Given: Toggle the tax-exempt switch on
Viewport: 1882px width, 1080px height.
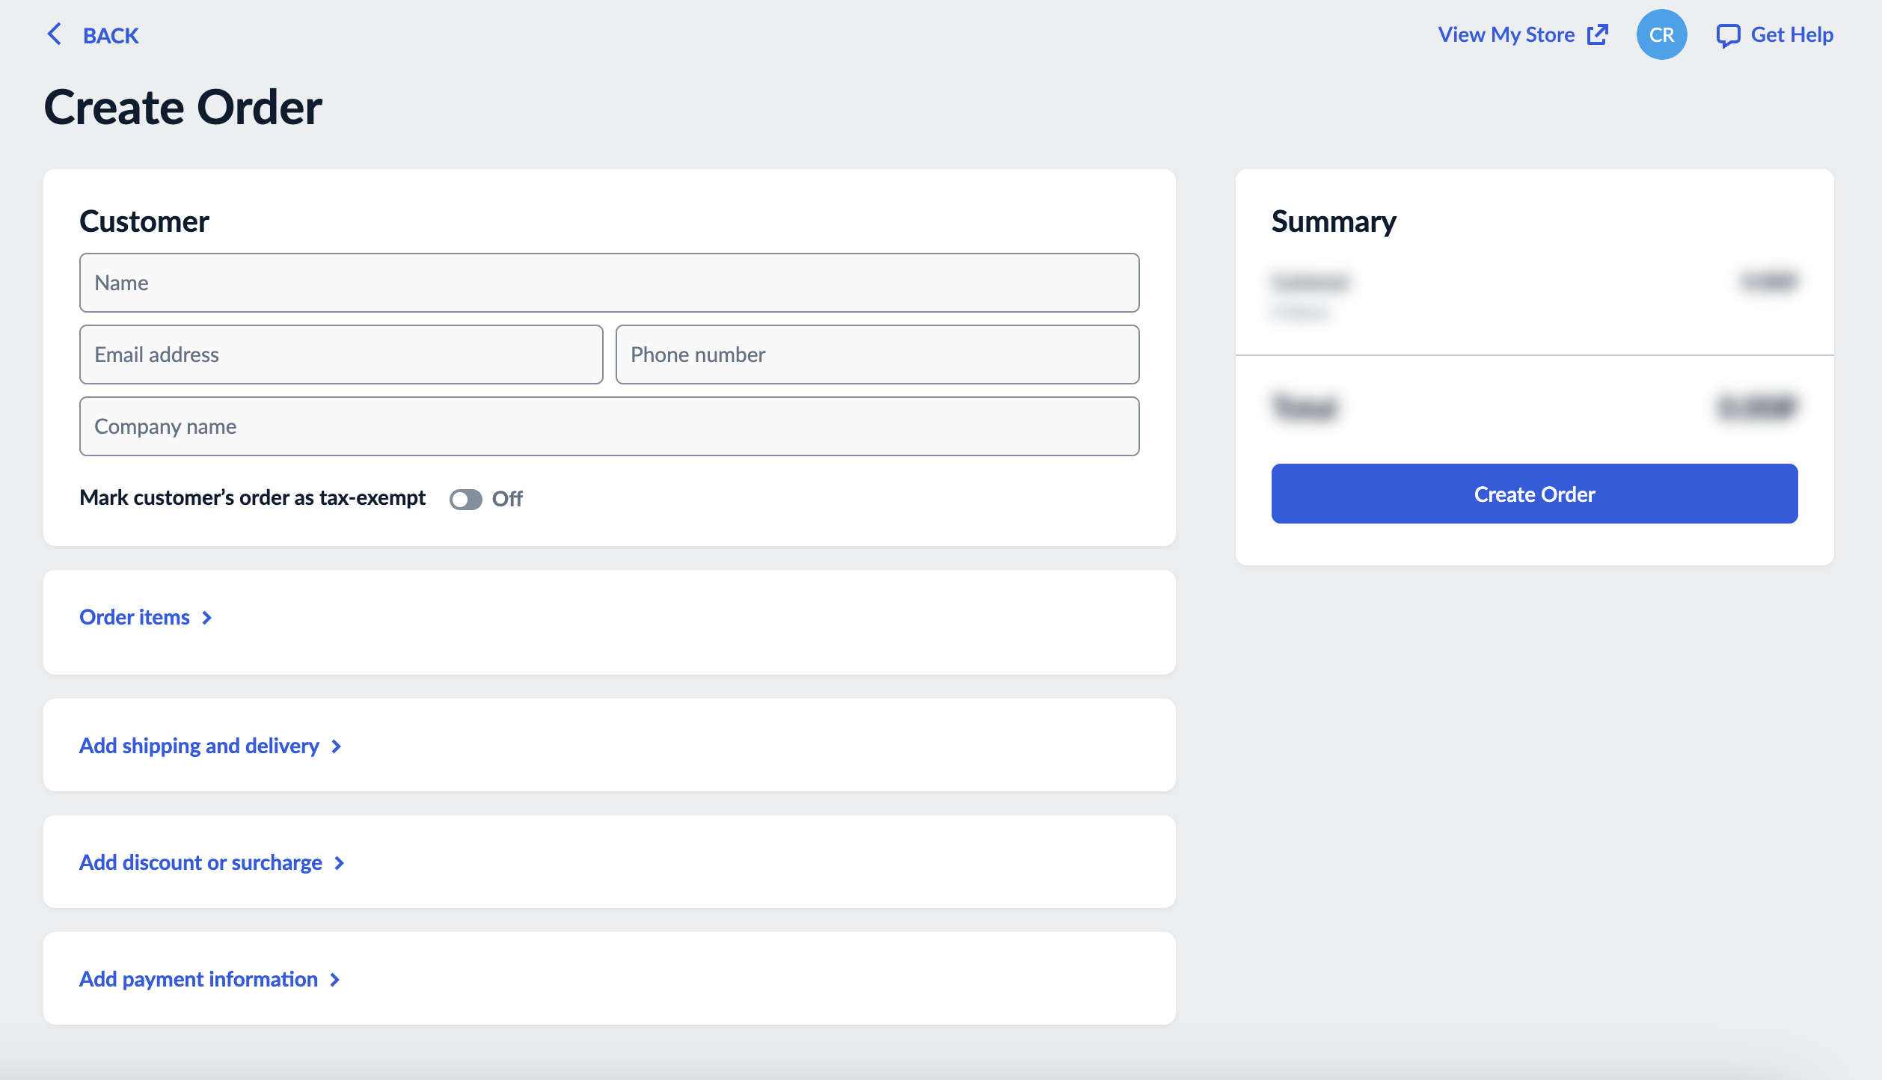Looking at the screenshot, I should click(x=465, y=499).
